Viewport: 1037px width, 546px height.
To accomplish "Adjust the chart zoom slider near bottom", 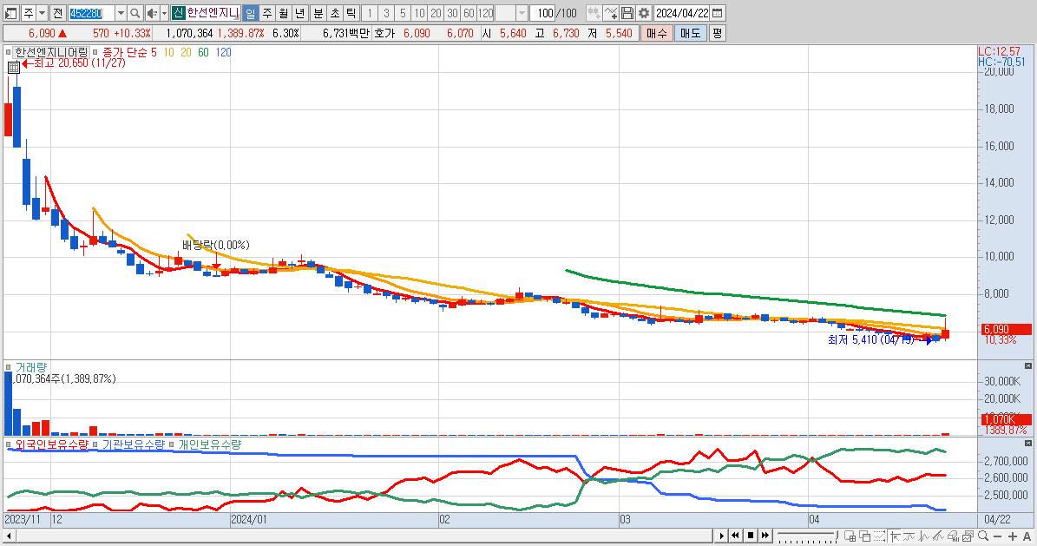I will click(808, 536).
